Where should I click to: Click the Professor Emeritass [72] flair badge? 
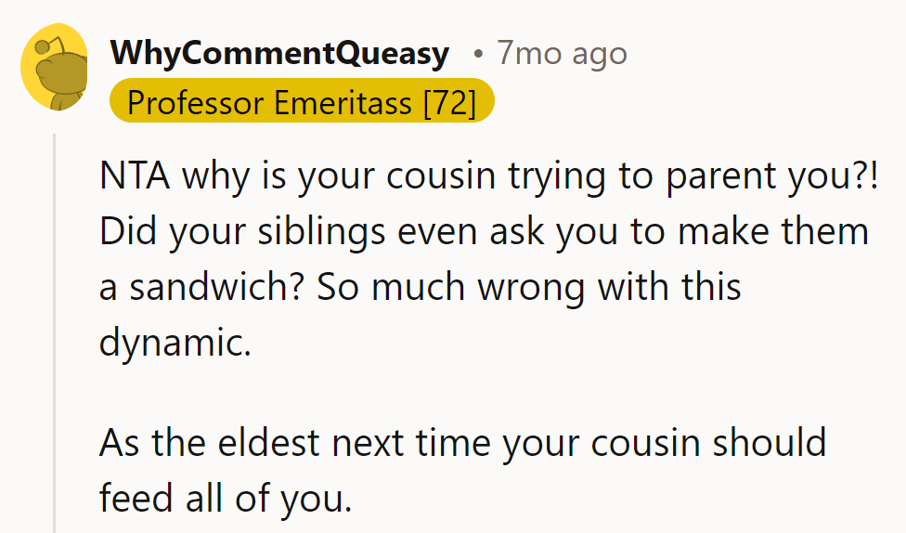[x=302, y=103]
